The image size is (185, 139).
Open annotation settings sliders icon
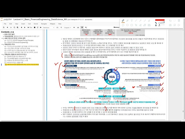coord(149,25)
